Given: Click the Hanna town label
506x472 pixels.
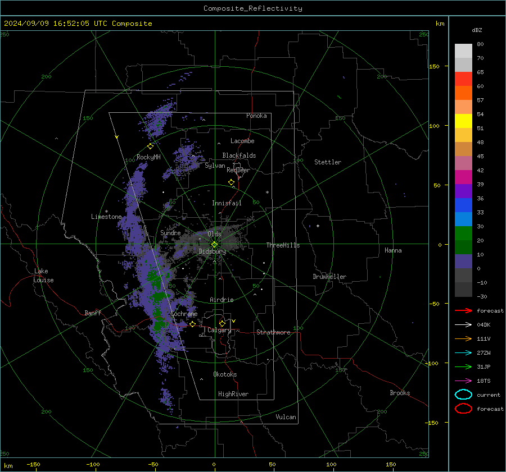Looking at the screenshot, I should (393, 250).
